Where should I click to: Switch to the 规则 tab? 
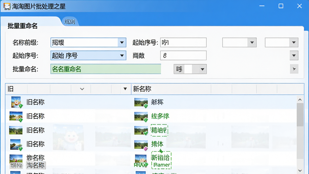pos(70,21)
